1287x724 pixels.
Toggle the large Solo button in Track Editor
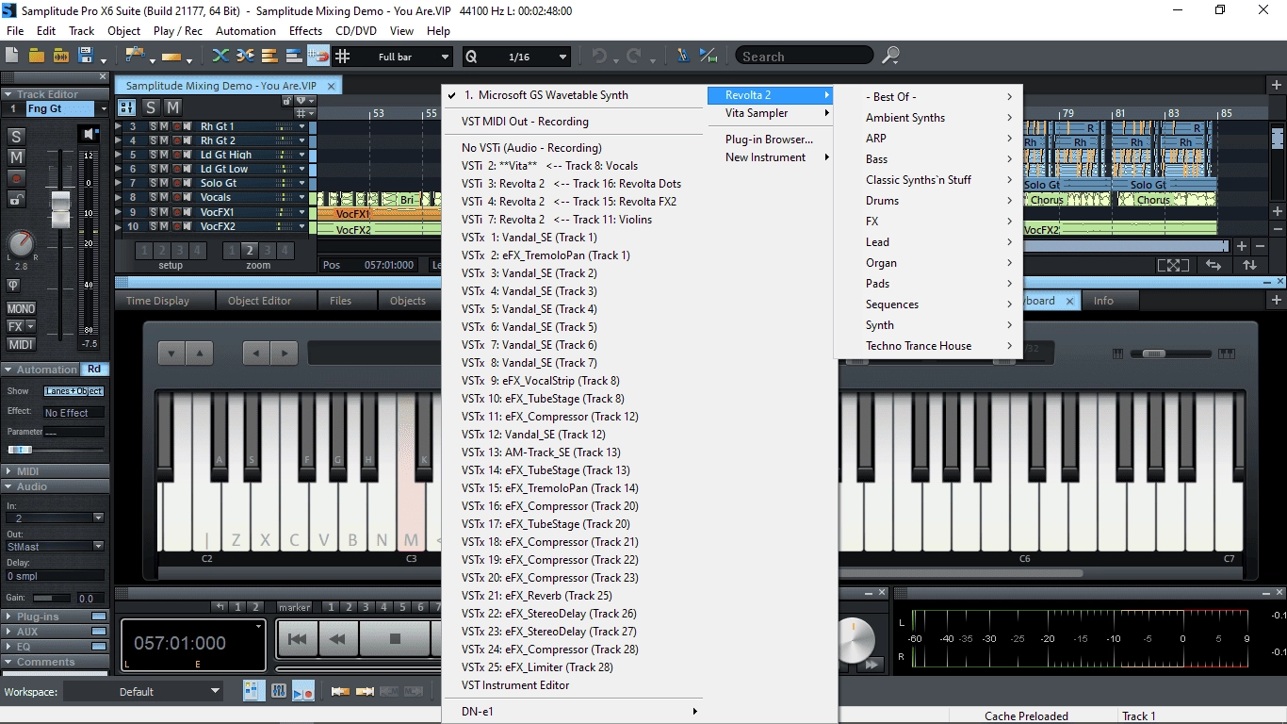16,136
